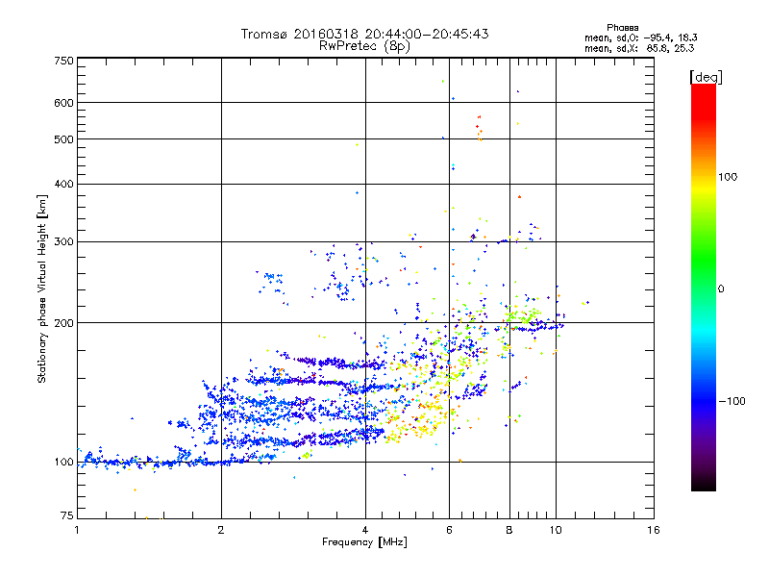This screenshot has height=577, width=769.
Task: Click the x-axis tick label '10'
Action: pyautogui.click(x=556, y=530)
